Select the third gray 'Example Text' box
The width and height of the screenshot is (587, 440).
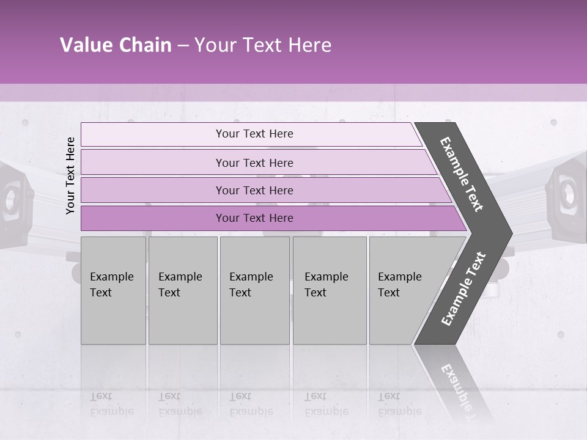coord(255,290)
